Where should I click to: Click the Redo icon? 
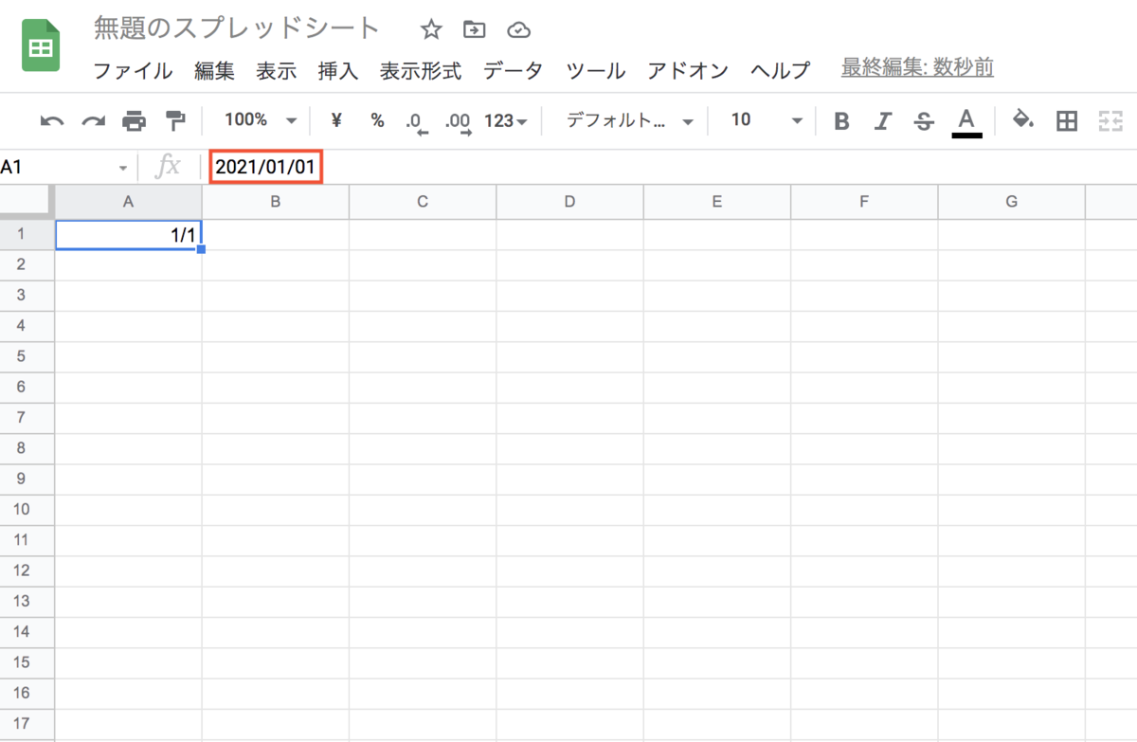92,120
